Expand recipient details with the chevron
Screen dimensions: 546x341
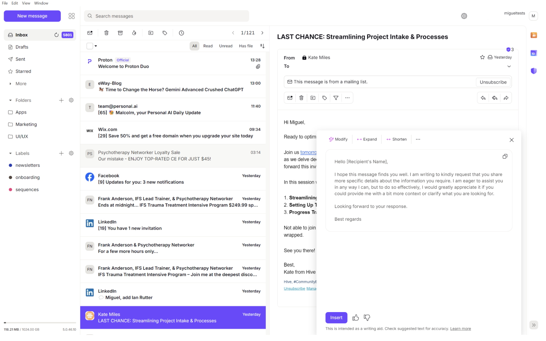(x=509, y=66)
